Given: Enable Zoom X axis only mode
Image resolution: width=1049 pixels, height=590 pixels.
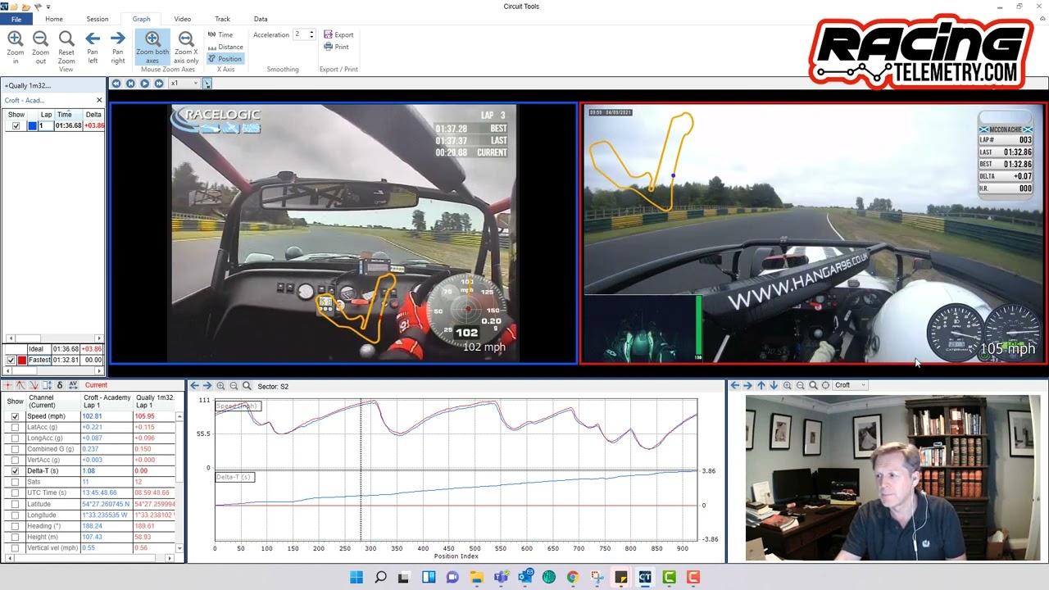Looking at the screenshot, I should [186, 48].
